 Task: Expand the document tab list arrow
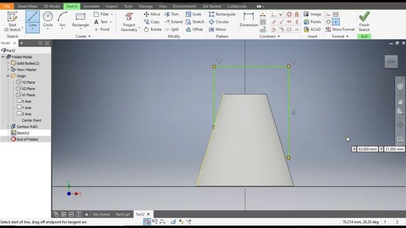(86, 214)
